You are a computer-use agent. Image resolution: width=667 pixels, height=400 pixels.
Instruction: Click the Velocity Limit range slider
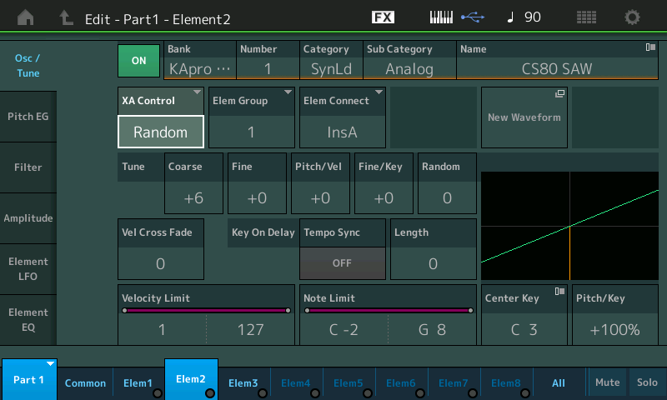click(206, 310)
